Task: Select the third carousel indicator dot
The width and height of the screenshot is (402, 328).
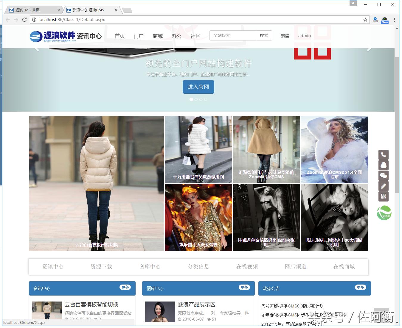Action: click(x=201, y=99)
